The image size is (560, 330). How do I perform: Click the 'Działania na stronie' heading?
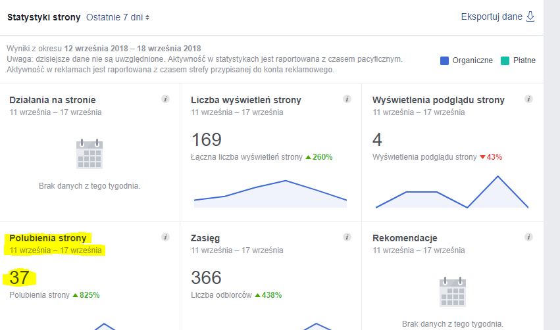tap(53, 100)
